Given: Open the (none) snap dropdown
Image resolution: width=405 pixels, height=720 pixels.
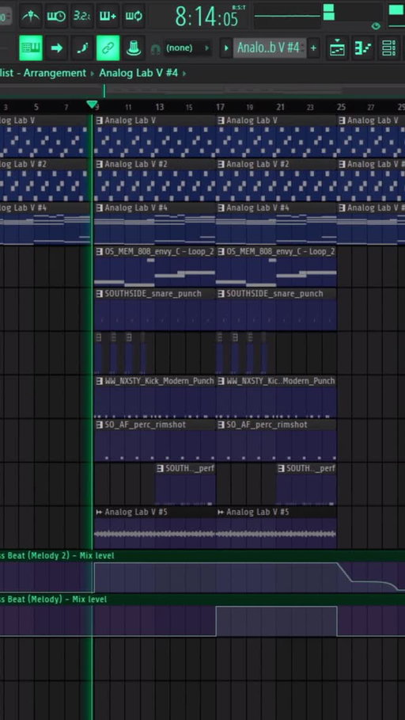Looking at the screenshot, I should pyautogui.click(x=188, y=48).
